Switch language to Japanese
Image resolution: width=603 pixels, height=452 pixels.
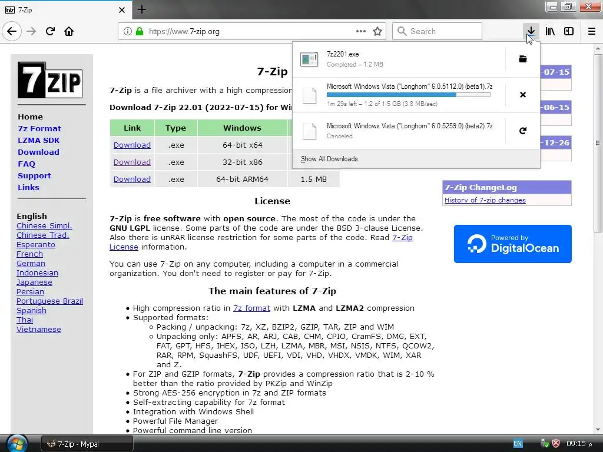point(34,282)
